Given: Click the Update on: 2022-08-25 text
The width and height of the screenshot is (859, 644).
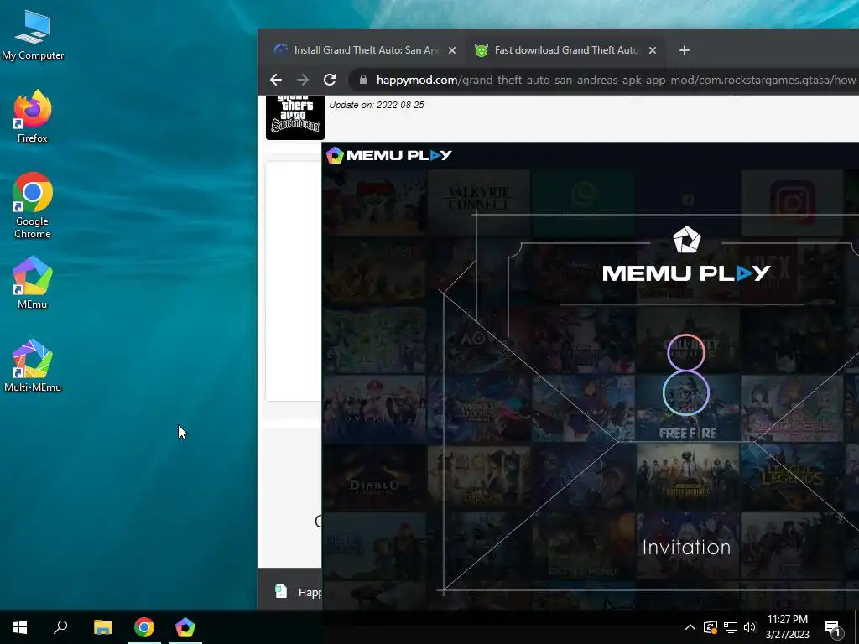Looking at the screenshot, I should (377, 105).
